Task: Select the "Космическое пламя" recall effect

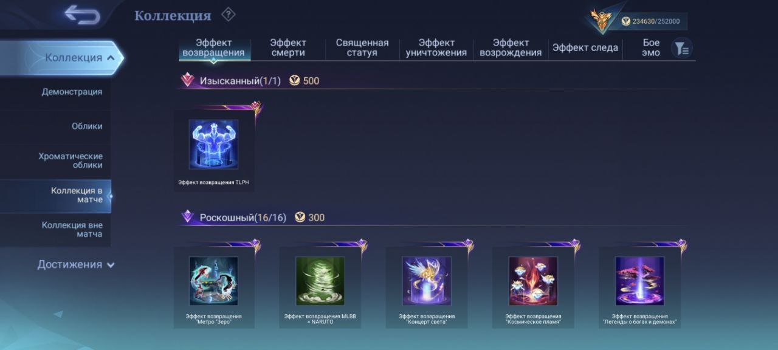Action: click(533, 281)
